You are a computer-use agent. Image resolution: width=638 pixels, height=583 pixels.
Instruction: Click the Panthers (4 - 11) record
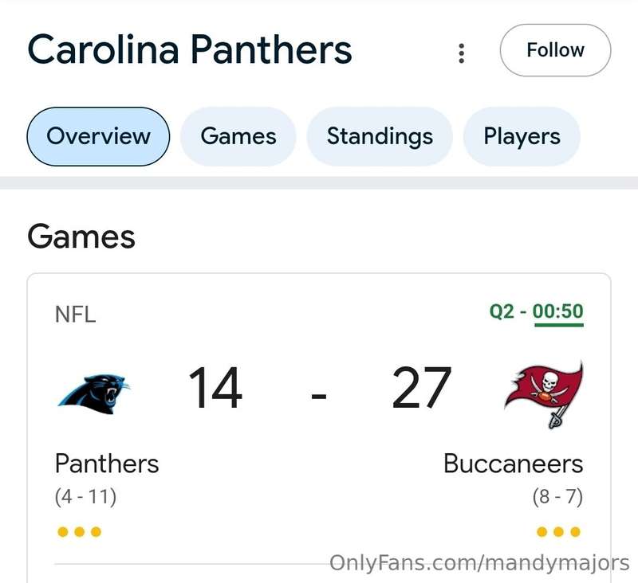[x=85, y=497]
